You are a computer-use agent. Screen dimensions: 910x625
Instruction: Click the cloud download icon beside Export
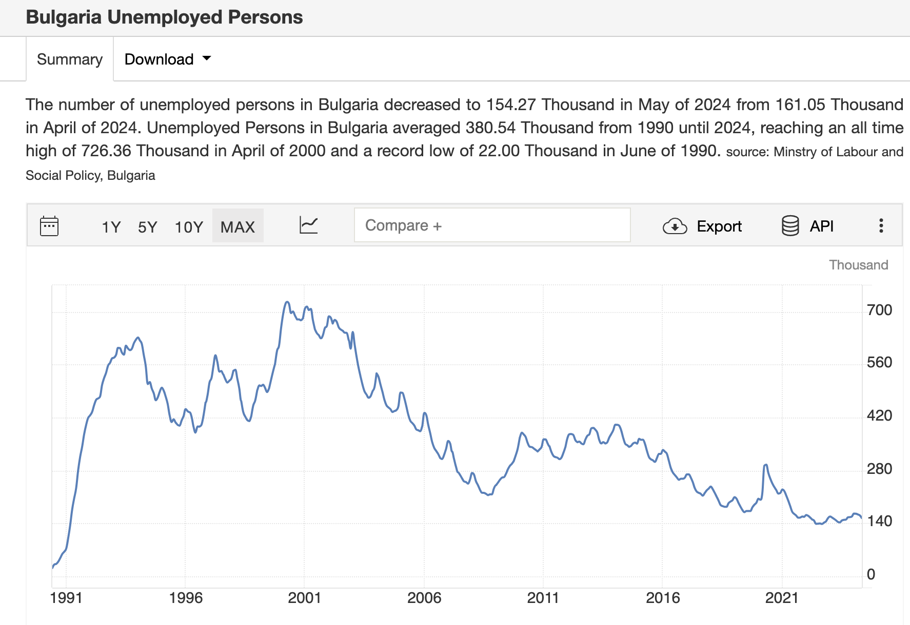click(675, 226)
